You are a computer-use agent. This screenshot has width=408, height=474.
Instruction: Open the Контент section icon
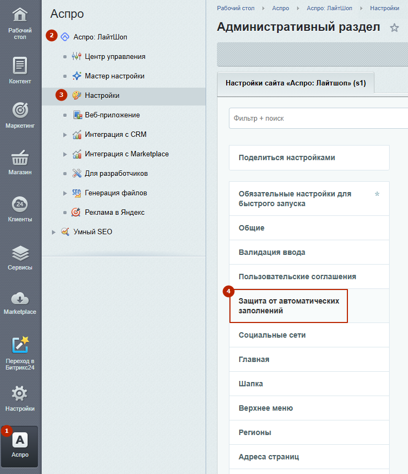click(20, 65)
